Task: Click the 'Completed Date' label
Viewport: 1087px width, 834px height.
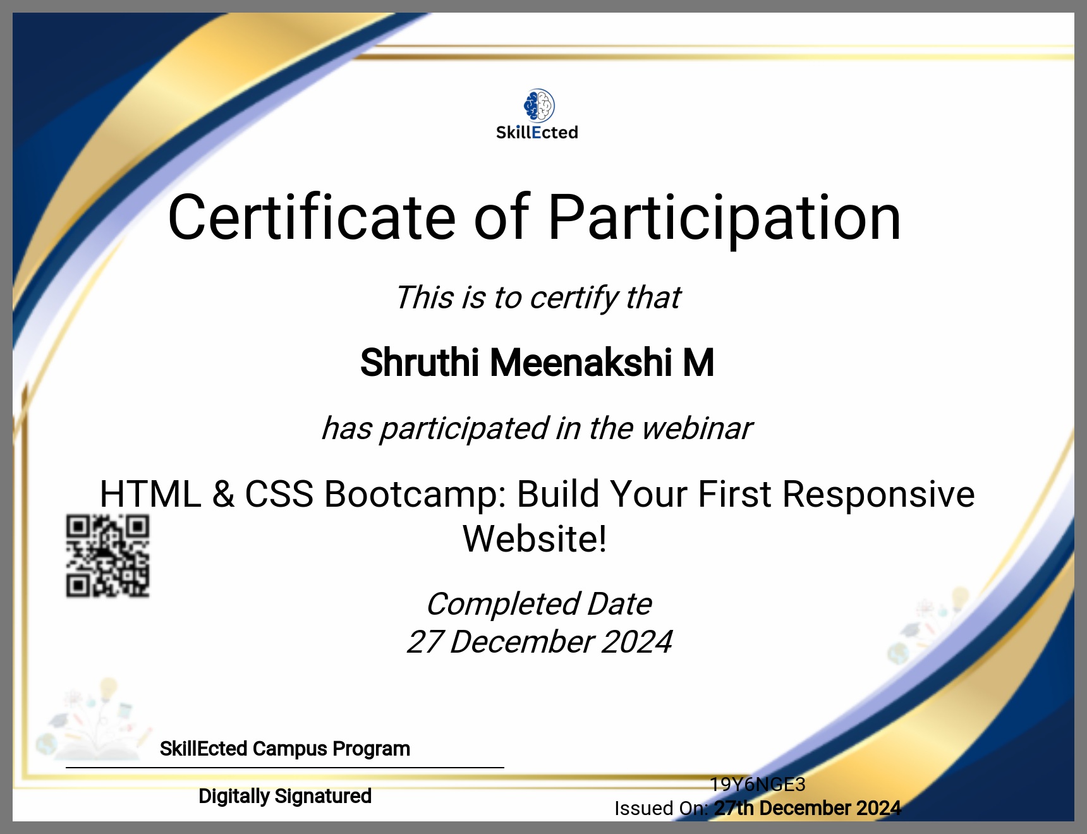Action: [538, 604]
